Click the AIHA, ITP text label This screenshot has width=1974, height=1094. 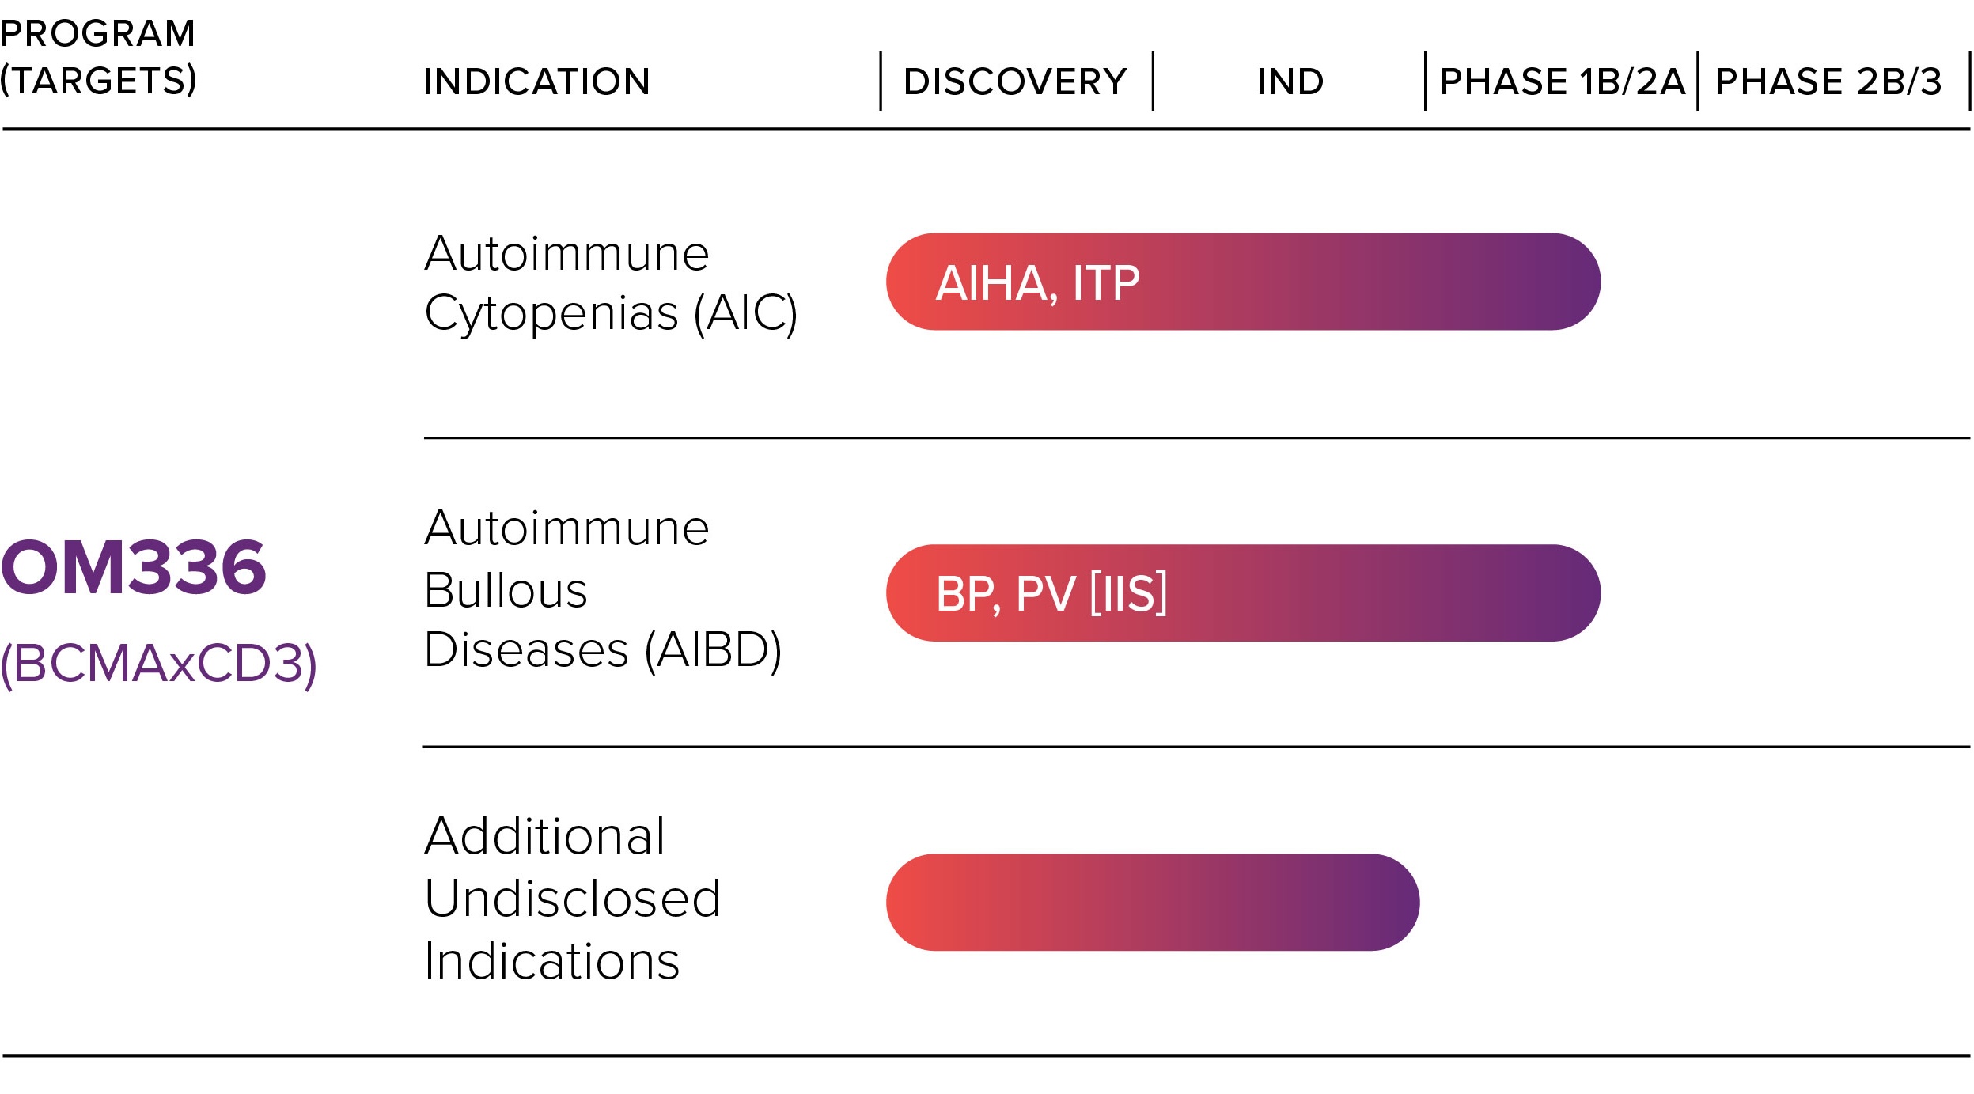tap(1037, 283)
